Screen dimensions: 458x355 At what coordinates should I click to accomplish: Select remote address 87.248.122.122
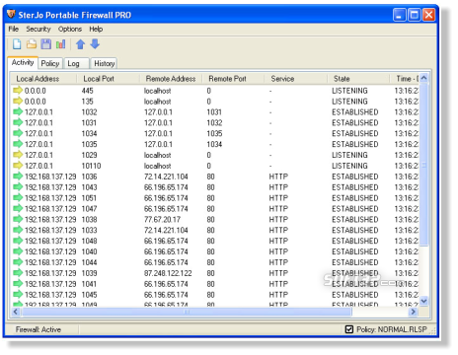pyautogui.click(x=168, y=273)
